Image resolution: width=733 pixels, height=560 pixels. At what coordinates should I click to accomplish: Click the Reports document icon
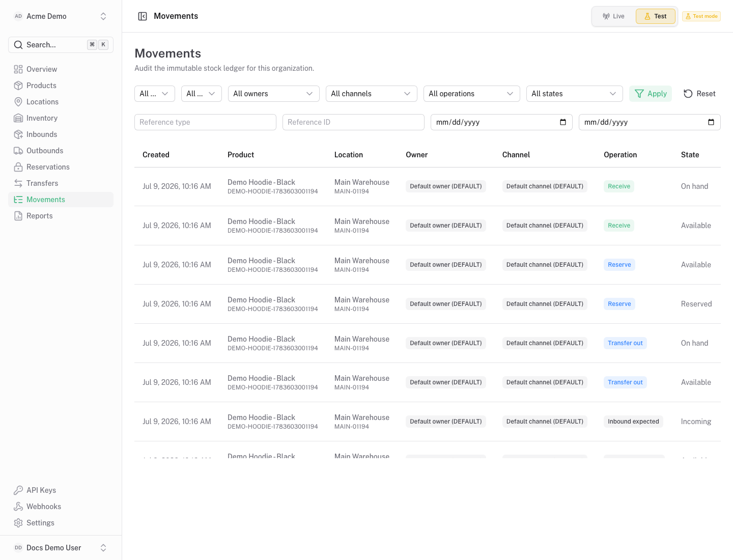coord(18,216)
